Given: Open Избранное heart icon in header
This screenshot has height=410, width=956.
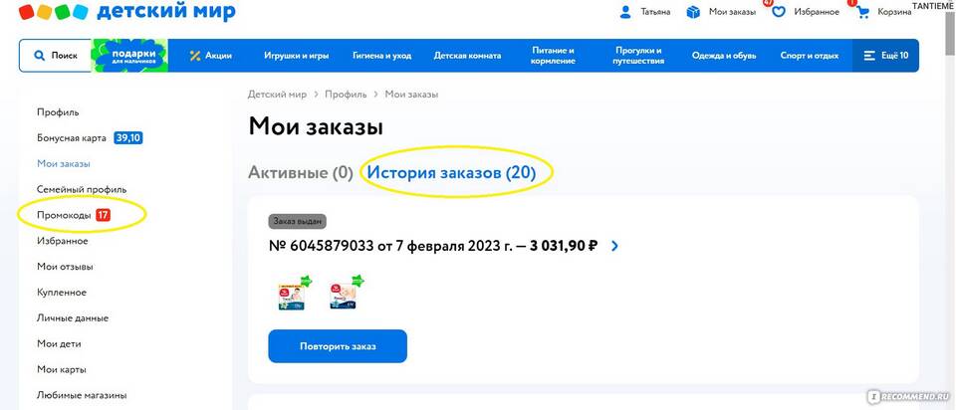Looking at the screenshot, I should pyautogui.click(x=779, y=12).
